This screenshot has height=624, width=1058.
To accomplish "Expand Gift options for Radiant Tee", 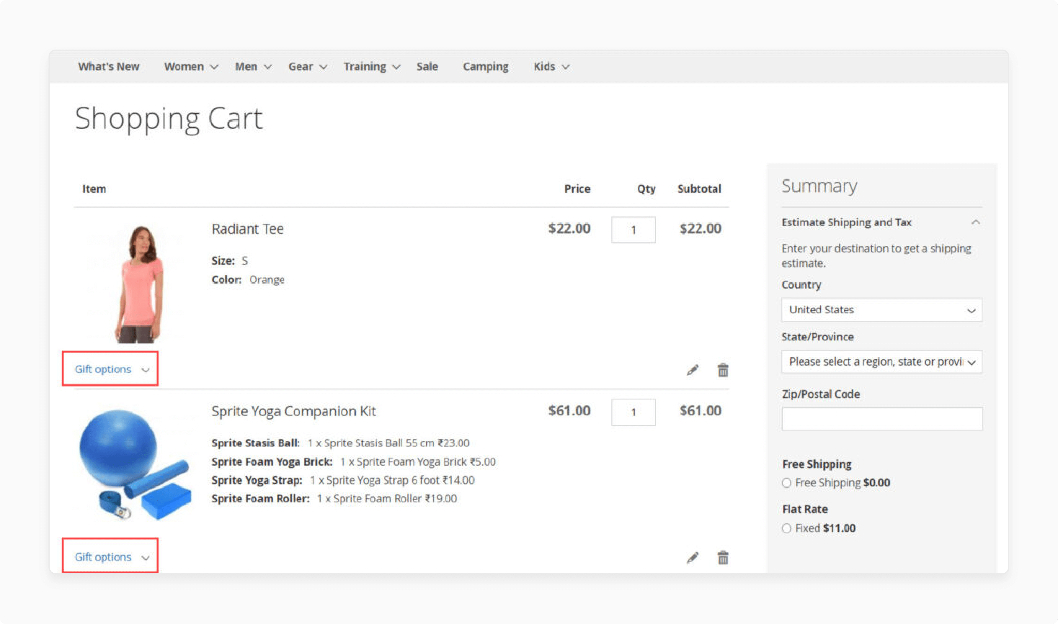I will (x=112, y=369).
